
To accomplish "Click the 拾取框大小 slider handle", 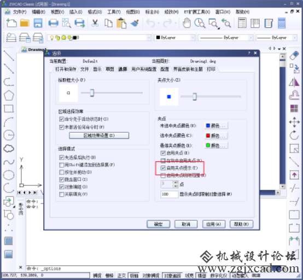I will point(92,93).
